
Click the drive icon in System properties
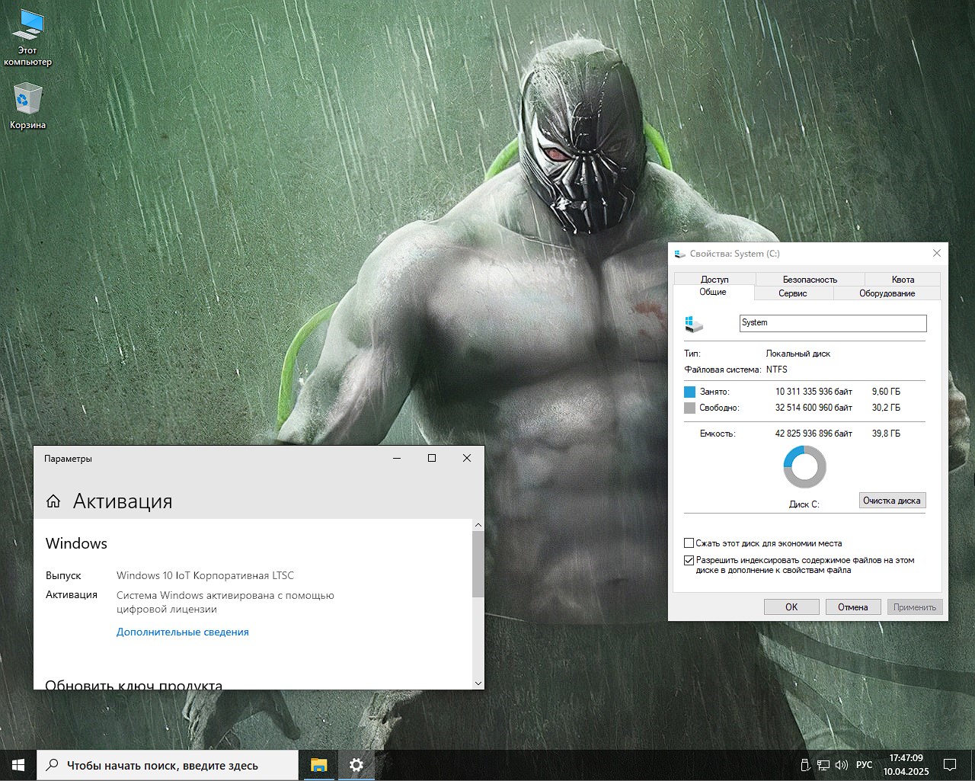coord(694,324)
